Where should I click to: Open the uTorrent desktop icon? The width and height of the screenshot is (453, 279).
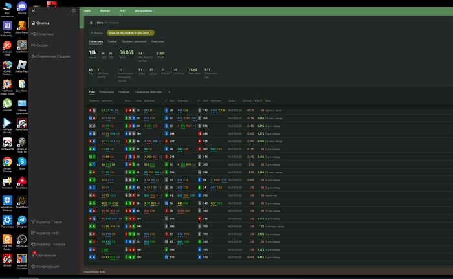click(7, 106)
